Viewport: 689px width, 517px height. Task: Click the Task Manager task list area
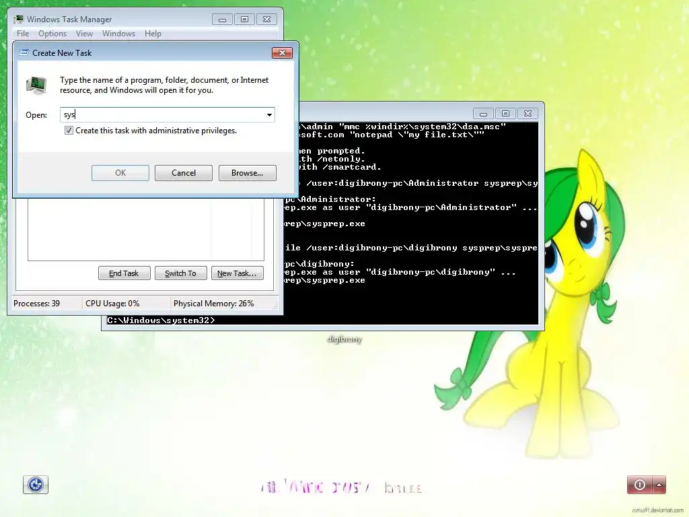[146, 229]
